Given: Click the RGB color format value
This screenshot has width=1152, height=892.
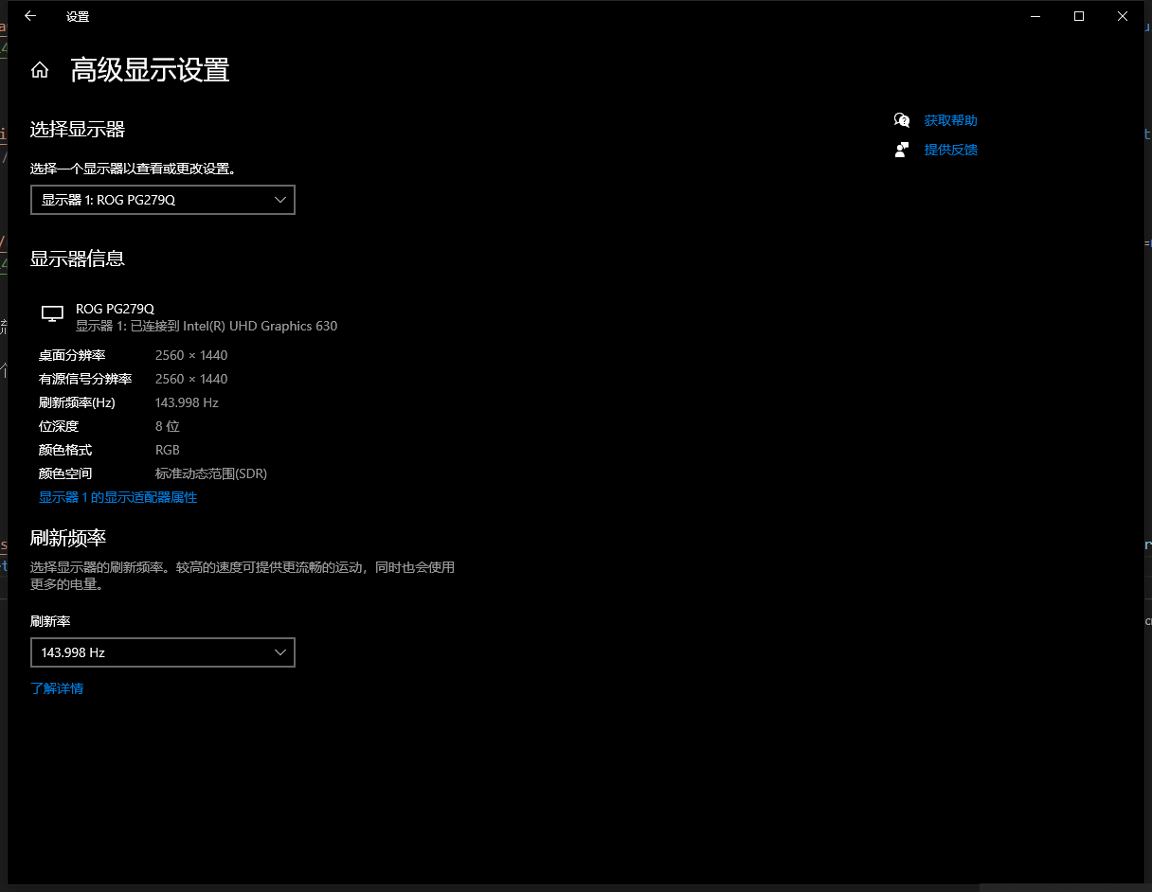Looking at the screenshot, I should click(x=168, y=450).
